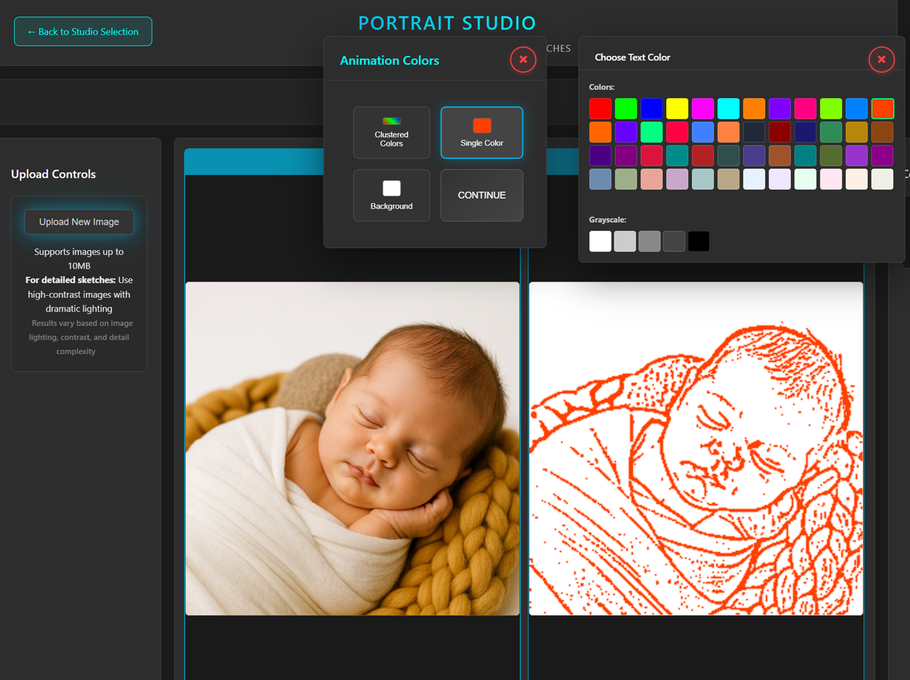The width and height of the screenshot is (910, 680).
Task: Select the black grayscale swatch
Action: tap(698, 241)
